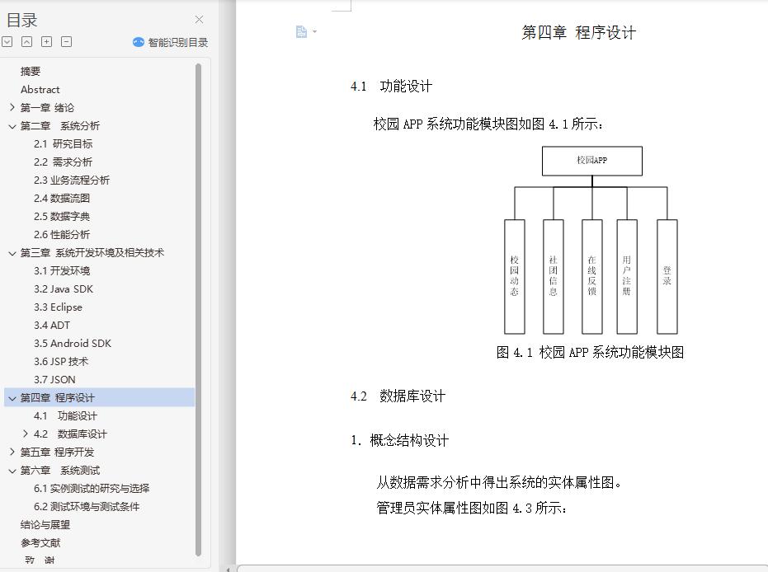Image resolution: width=768 pixels, height=572 pixels.
Task: Jump to Abstract heading
Action: point(40,90)
